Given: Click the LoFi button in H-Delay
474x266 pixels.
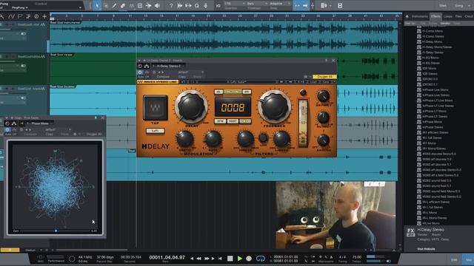Looking at the screenshot, I should coord(155,131).
